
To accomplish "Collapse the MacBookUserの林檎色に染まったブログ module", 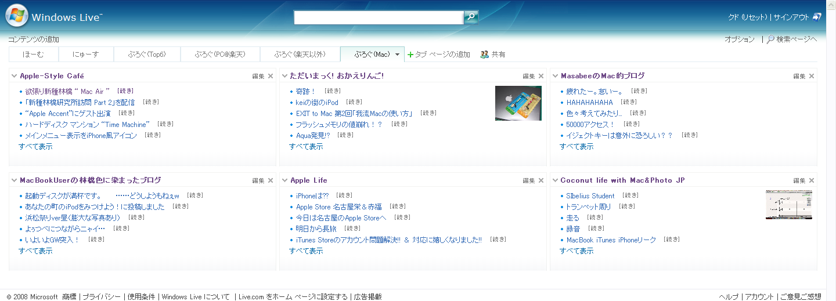I will coord(15,180).
